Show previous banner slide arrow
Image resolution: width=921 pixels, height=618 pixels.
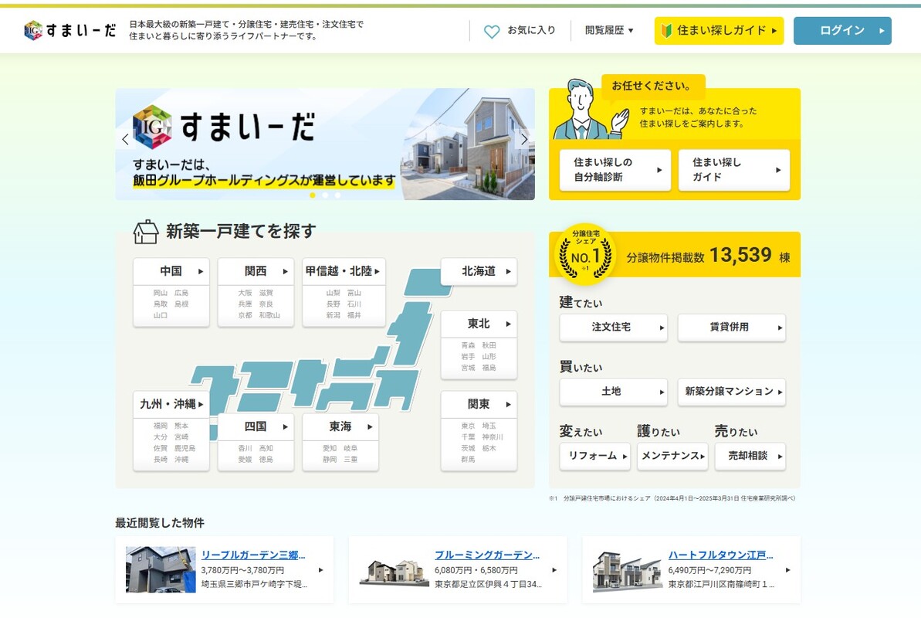click(125, 139)
